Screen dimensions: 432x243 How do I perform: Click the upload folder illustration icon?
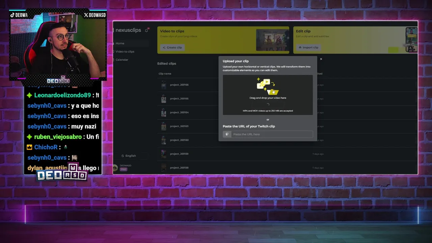pos(268,86)
